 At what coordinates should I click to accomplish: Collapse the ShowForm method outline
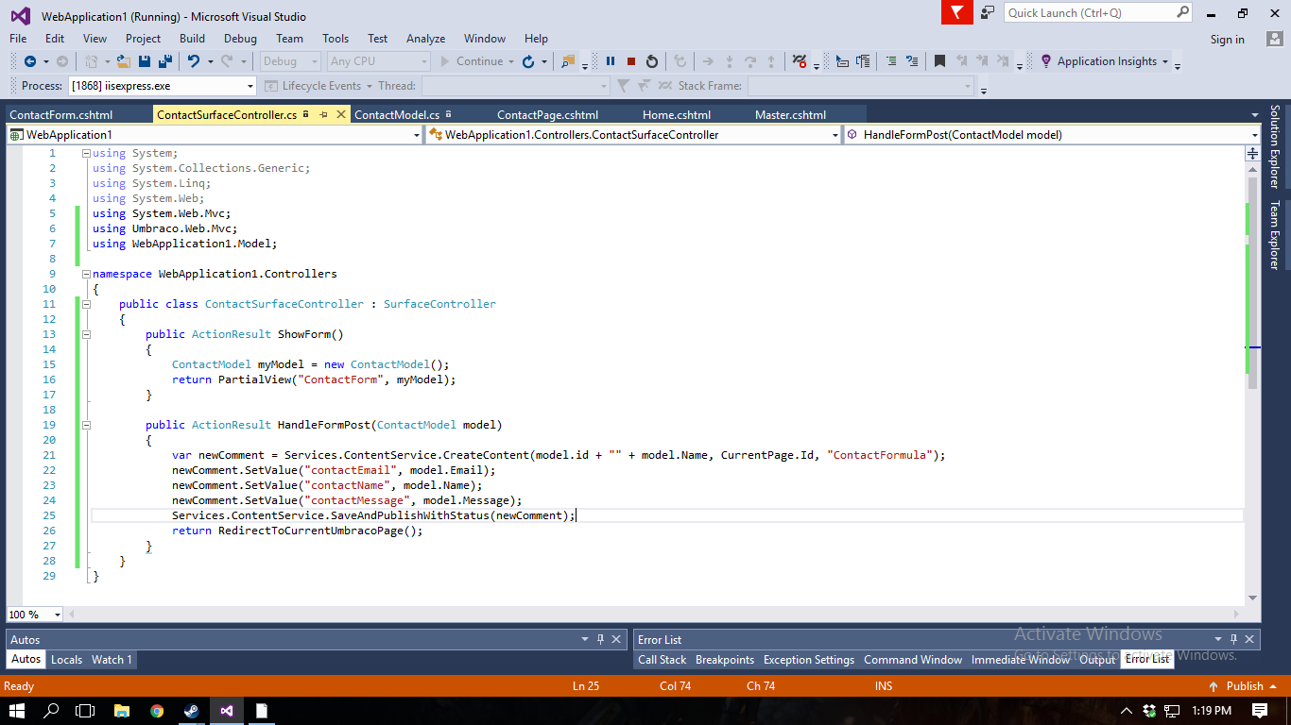point(86,334)
